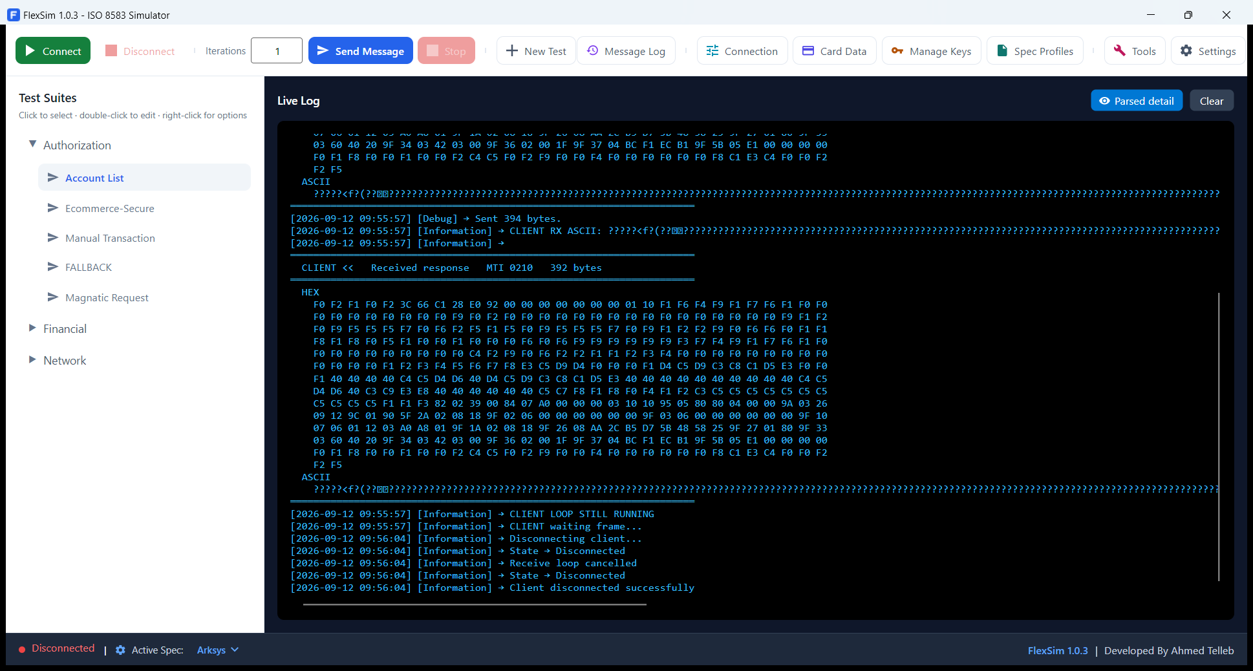Click the Iterations input field
This screenshot has height=671, width=1253.
(x=277, y=50)
